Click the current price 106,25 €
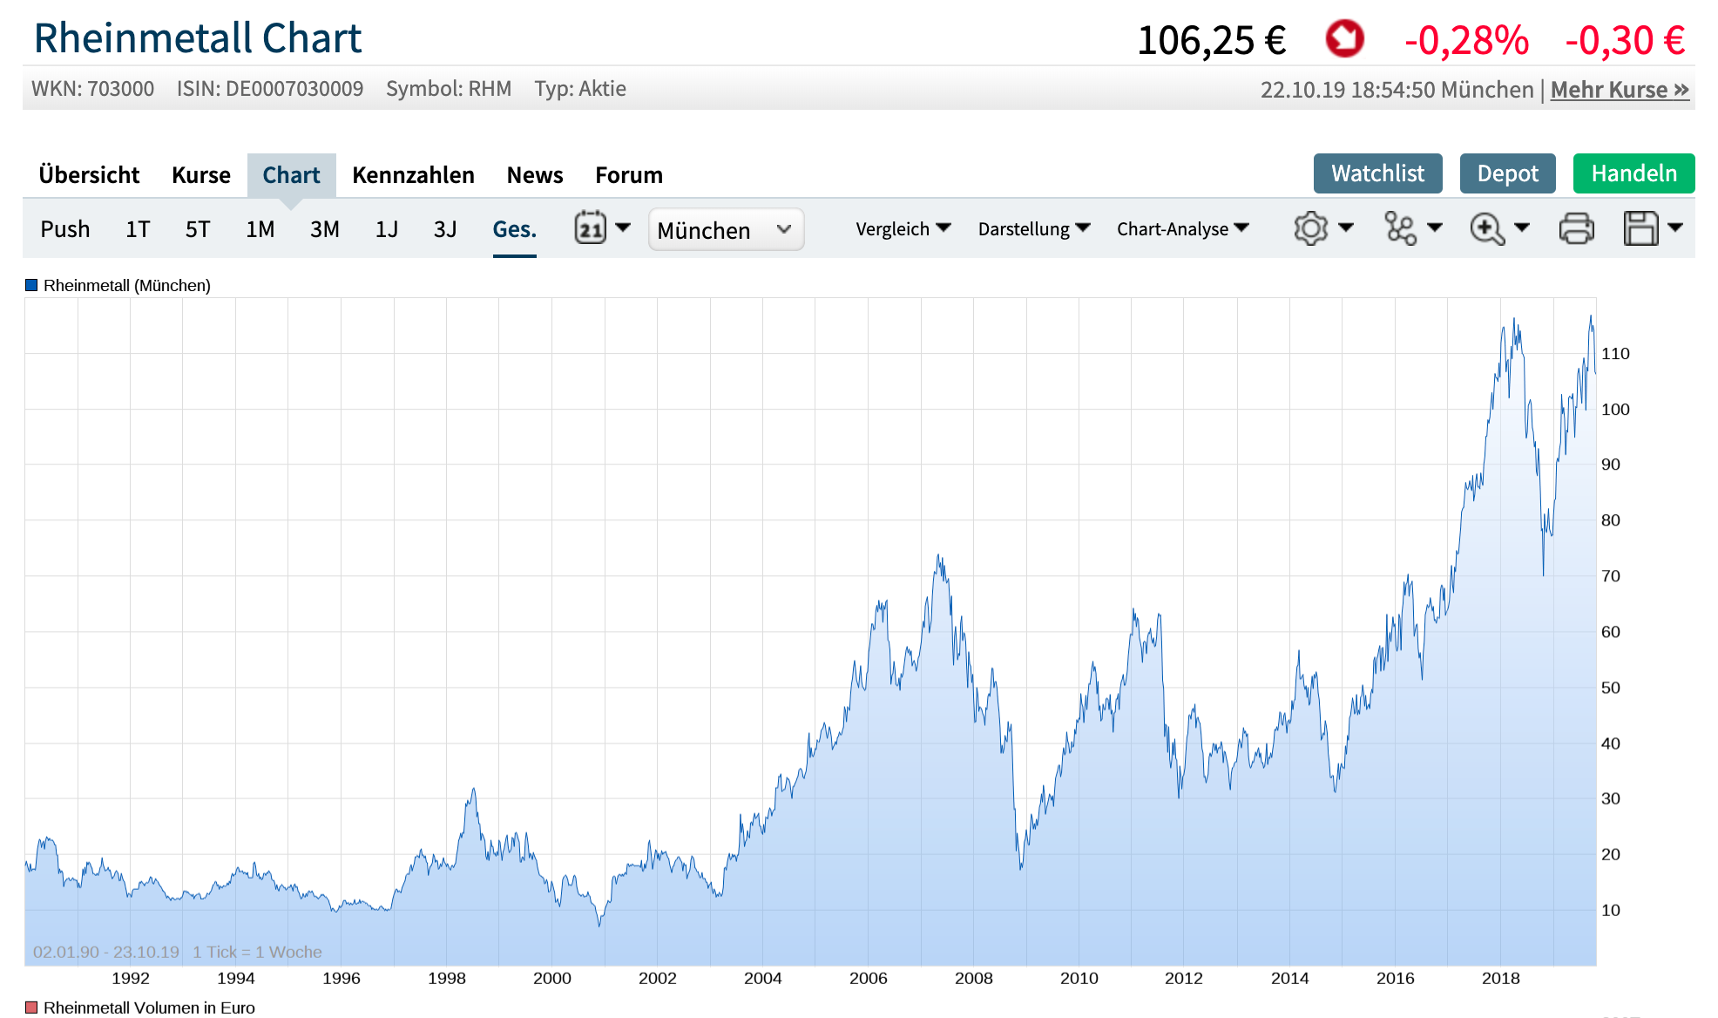1718x1018 pixels. (1212, 40)
